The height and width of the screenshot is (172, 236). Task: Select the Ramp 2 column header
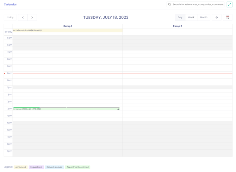tap(177, 26)
